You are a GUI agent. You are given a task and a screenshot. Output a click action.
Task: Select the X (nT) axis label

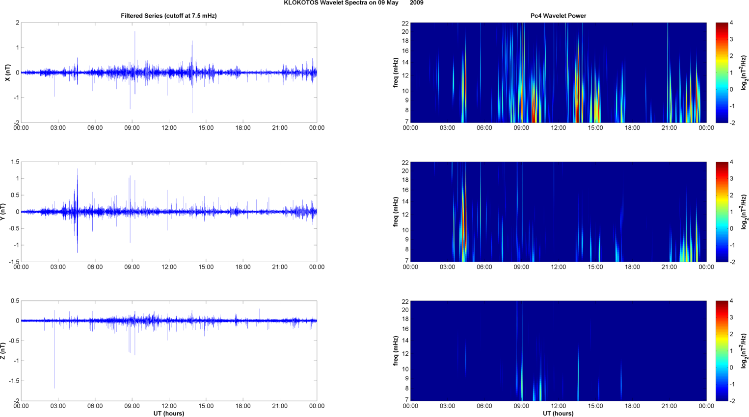coord(7,73)
